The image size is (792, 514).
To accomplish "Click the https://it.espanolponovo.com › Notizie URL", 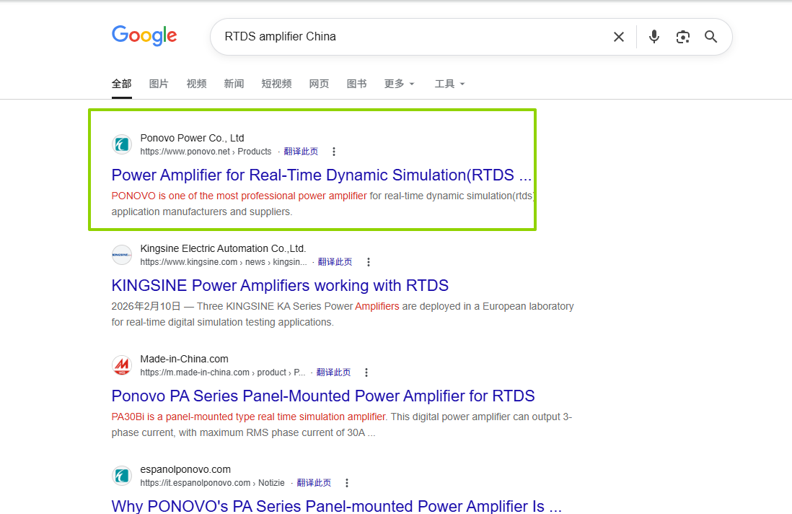I will (212, 483).
